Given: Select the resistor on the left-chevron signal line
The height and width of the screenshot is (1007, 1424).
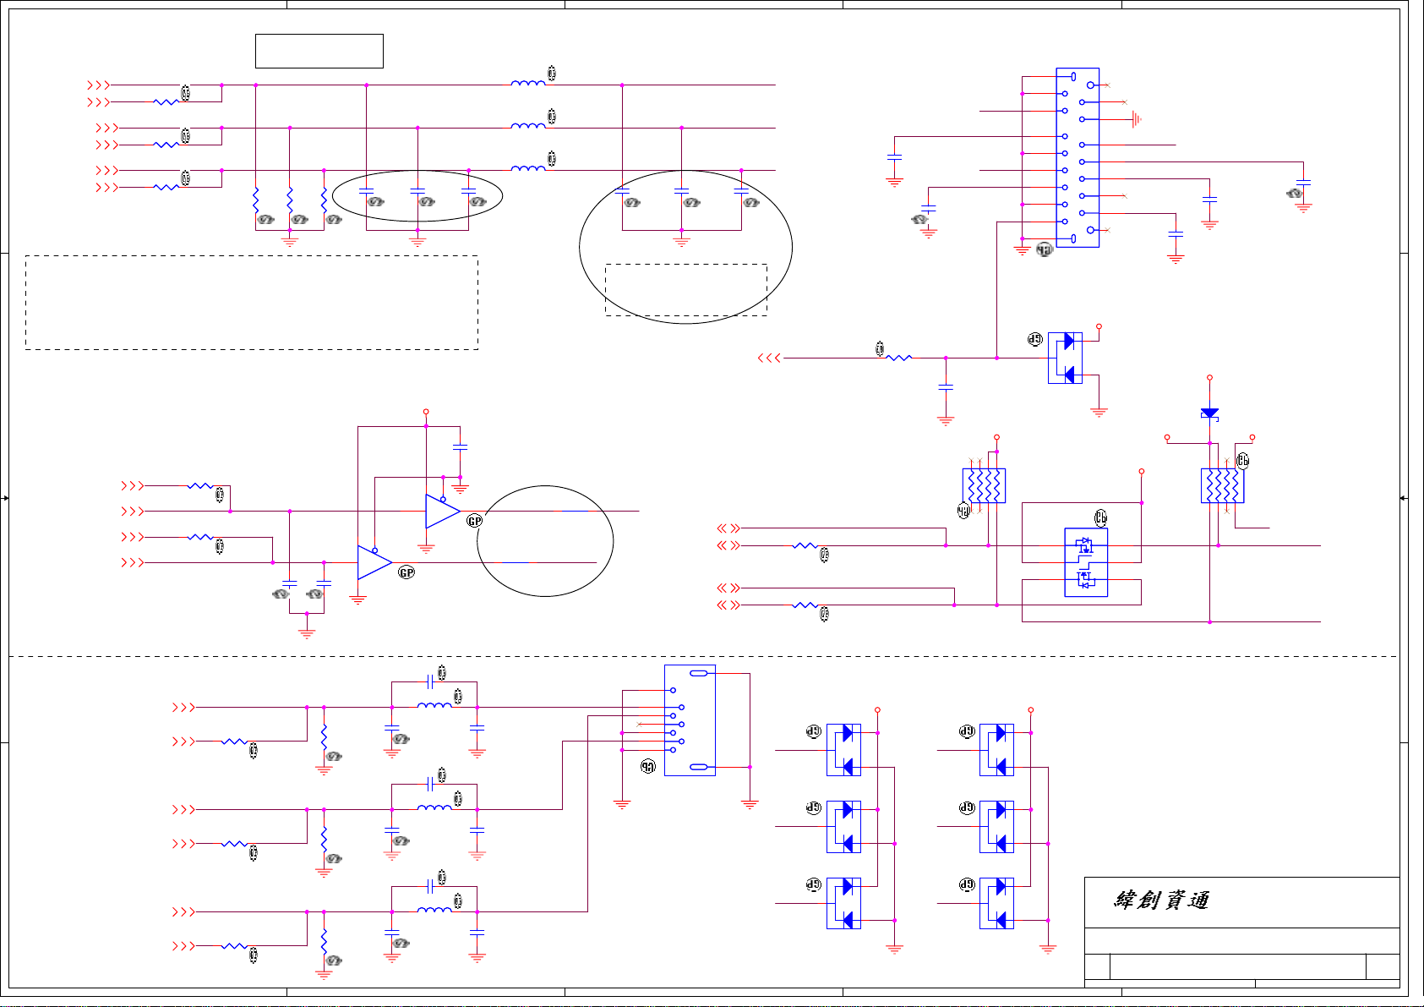Looking at the screenshot, I should [x=899, y=358].
